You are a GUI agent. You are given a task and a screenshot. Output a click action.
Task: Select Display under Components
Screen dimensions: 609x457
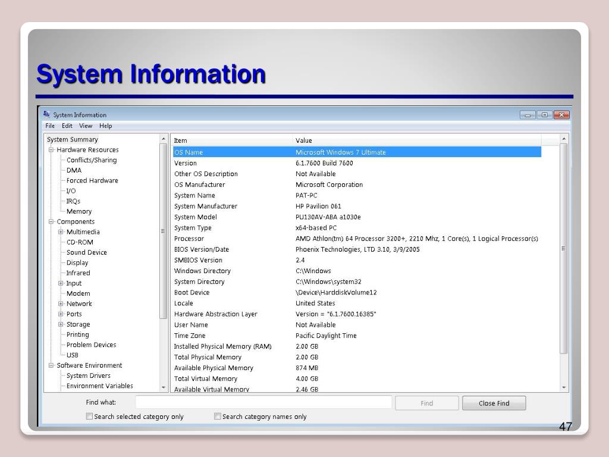coord(77,262)
